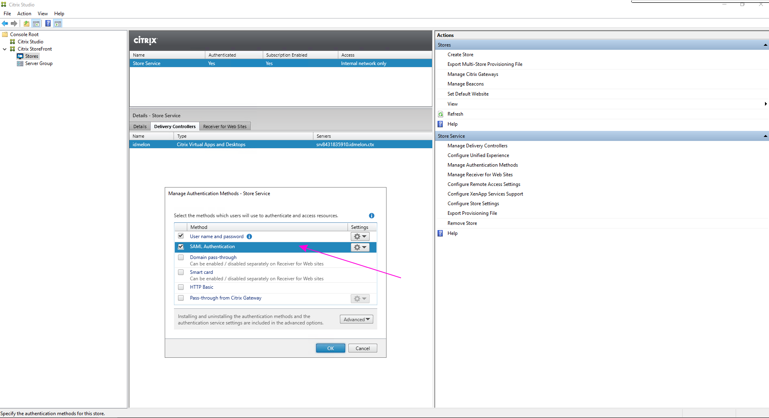Click Export Provisioning File action
This screenshot has width=769, height=418.
point(472,213)
